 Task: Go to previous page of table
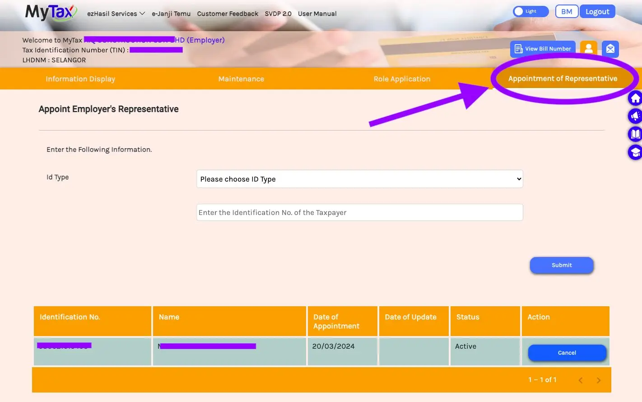point(581,380)
